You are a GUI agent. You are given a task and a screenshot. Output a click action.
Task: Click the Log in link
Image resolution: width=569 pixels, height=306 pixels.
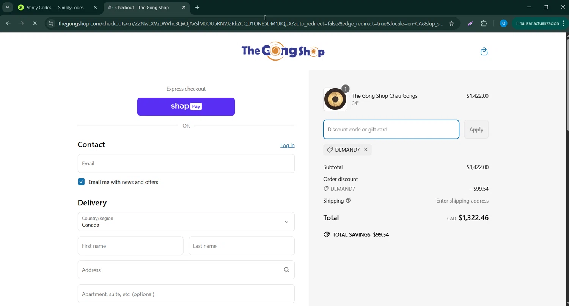click(288, 145)
